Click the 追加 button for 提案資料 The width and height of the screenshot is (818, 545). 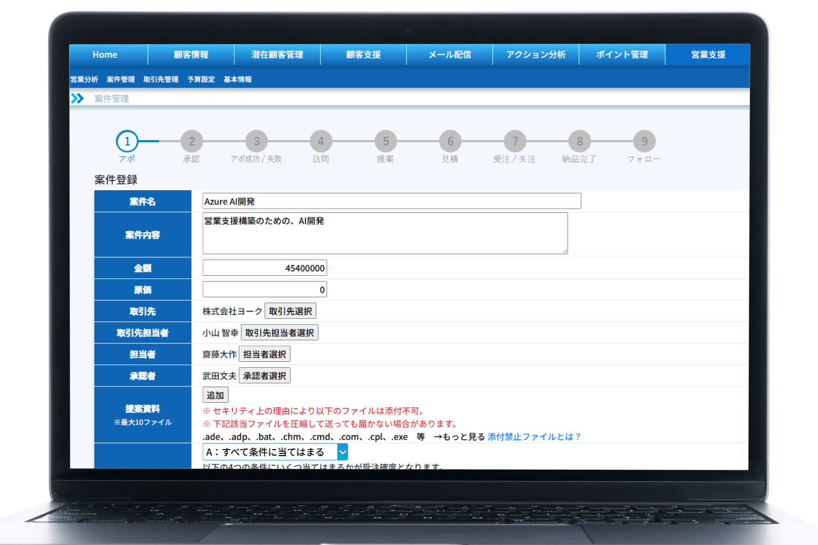click(x=215, y=395)
